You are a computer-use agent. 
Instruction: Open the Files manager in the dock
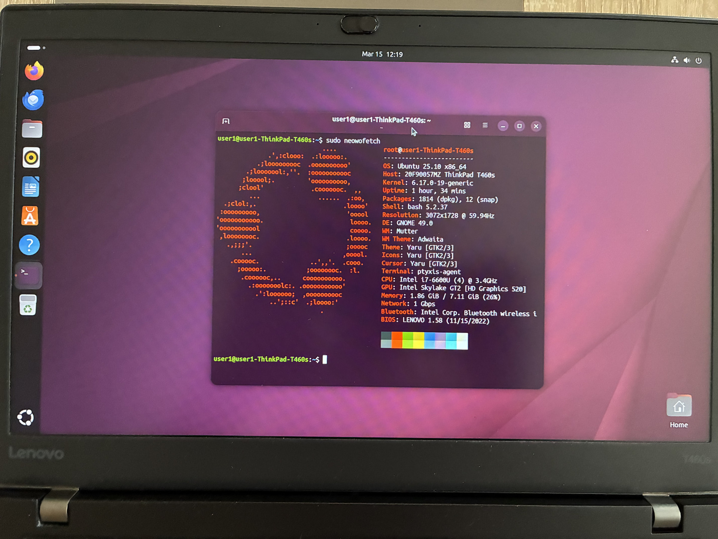(x=32, y=129)
